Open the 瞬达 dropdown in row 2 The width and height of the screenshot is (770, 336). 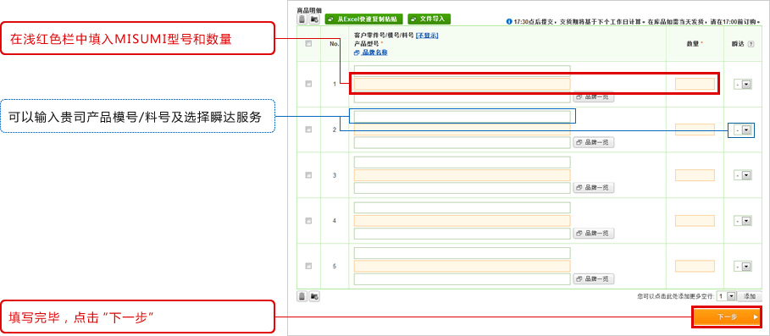(x=743, y=130)
